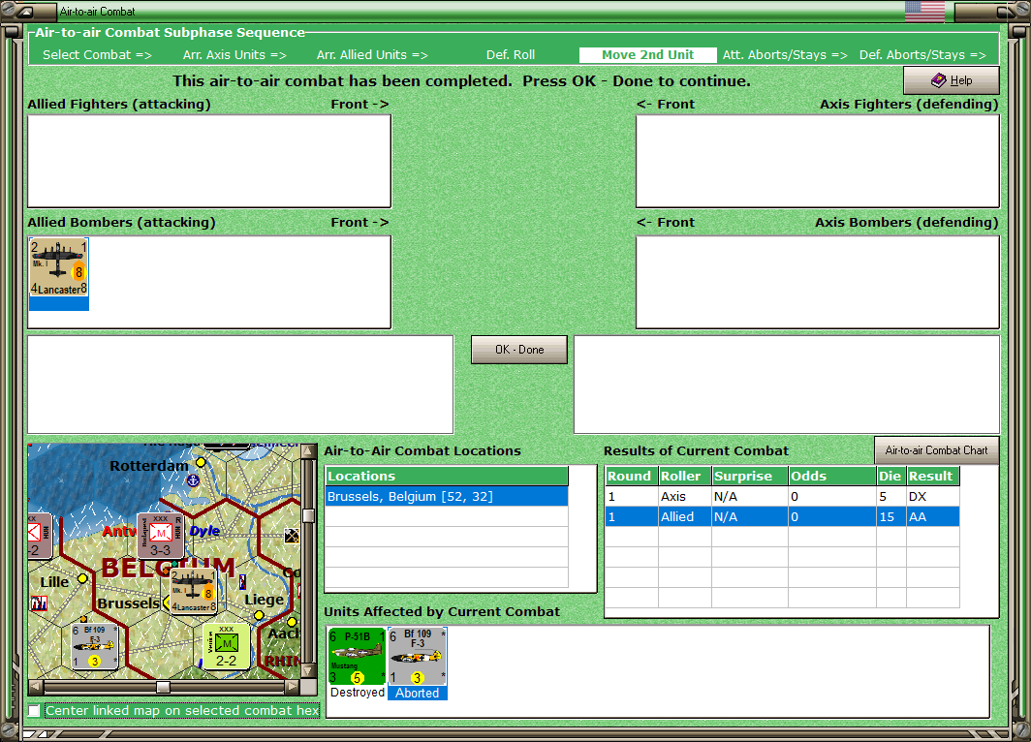Open the Air-to-air Combat Chart
This screenshot has width=1031, height=742.
936,450
